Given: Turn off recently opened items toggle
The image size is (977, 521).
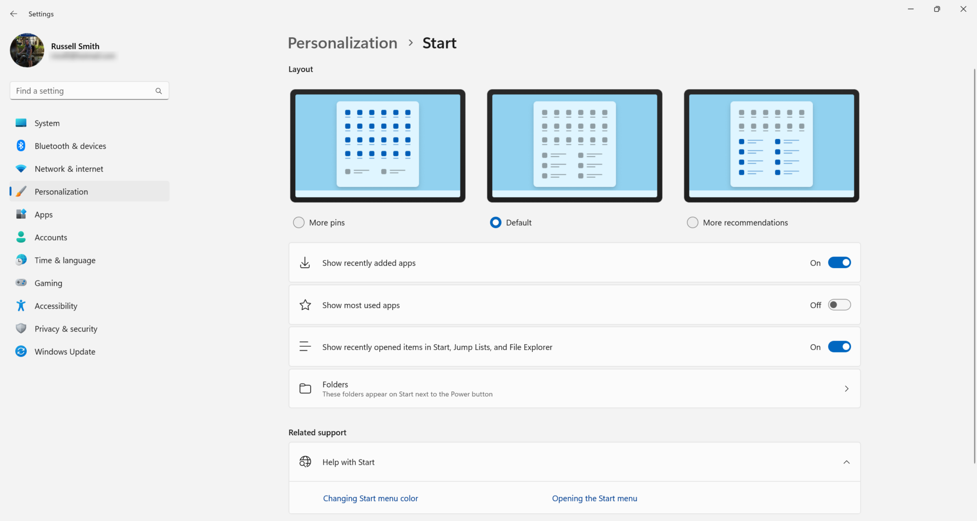Looking at the screenshot, I should pos(840,347).
